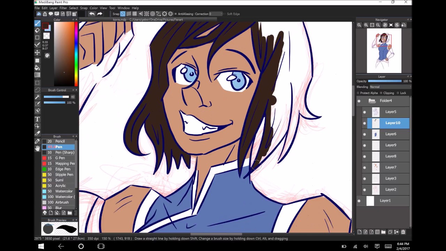Open the color palette icon in the Color panel

pos(47,55)
